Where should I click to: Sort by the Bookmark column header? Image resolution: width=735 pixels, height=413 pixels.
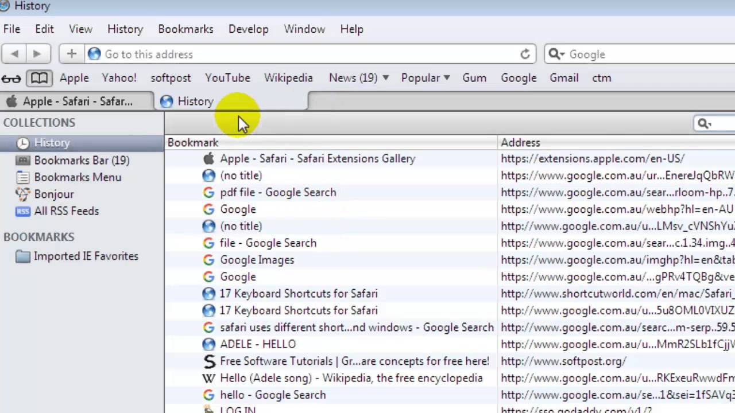tap(331, 143)
